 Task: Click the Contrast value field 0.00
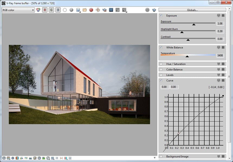220,39
